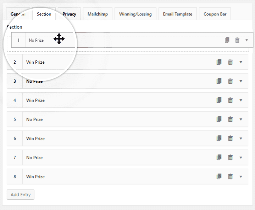The height and width of the screenshot is (210, 255).
Task: Remove section 5 with trash icon
Action: (230, 119)
